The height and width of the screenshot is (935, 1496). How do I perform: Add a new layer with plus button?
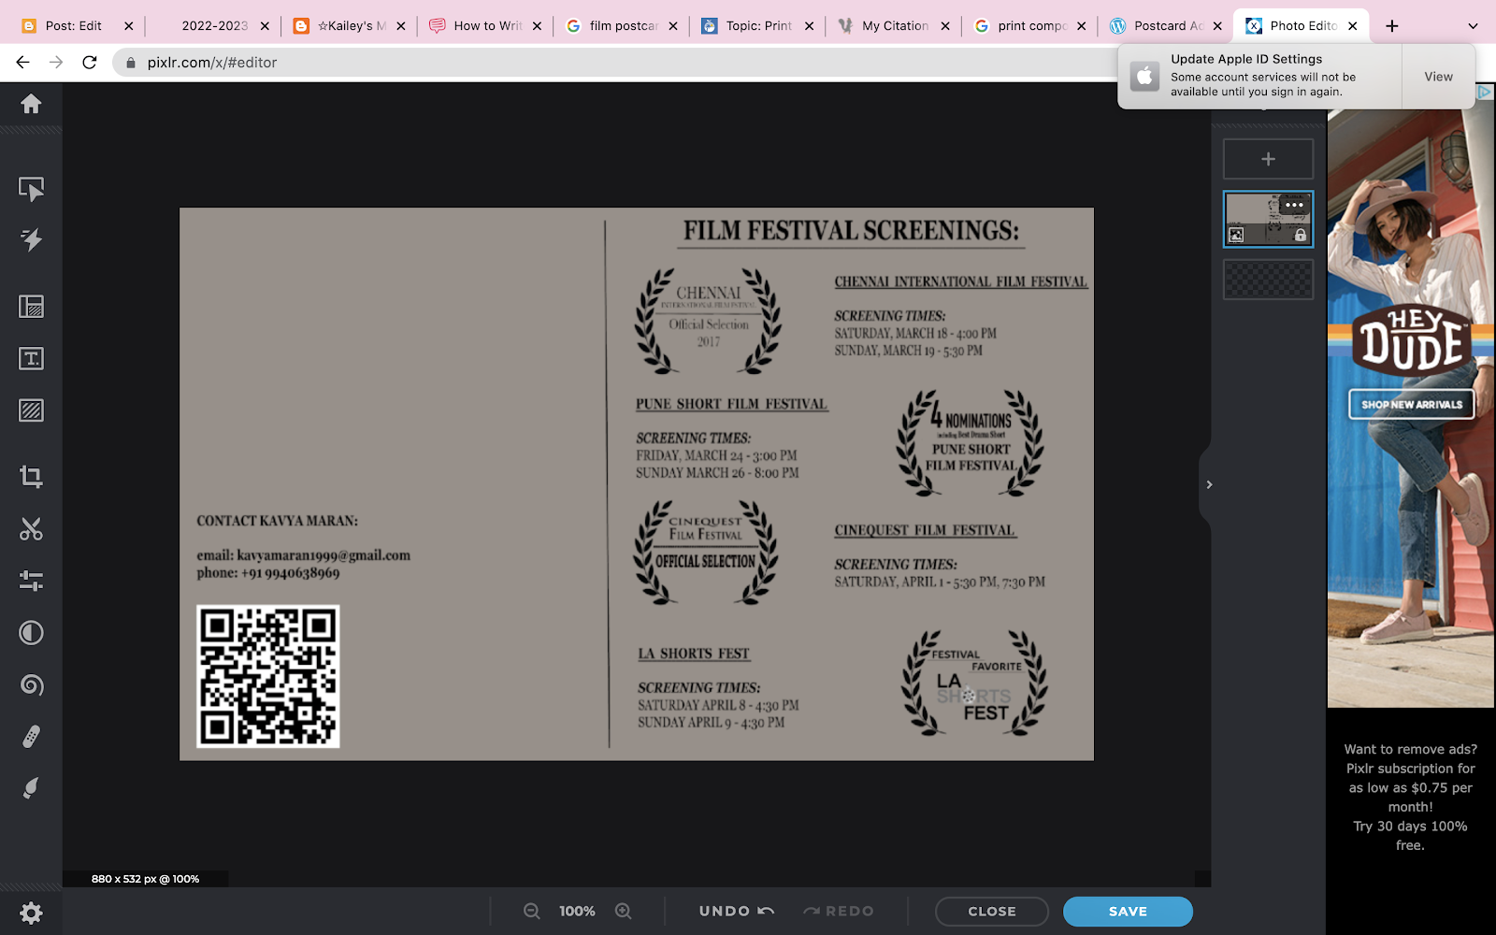pyautogui.click(x=1268, y=159)
